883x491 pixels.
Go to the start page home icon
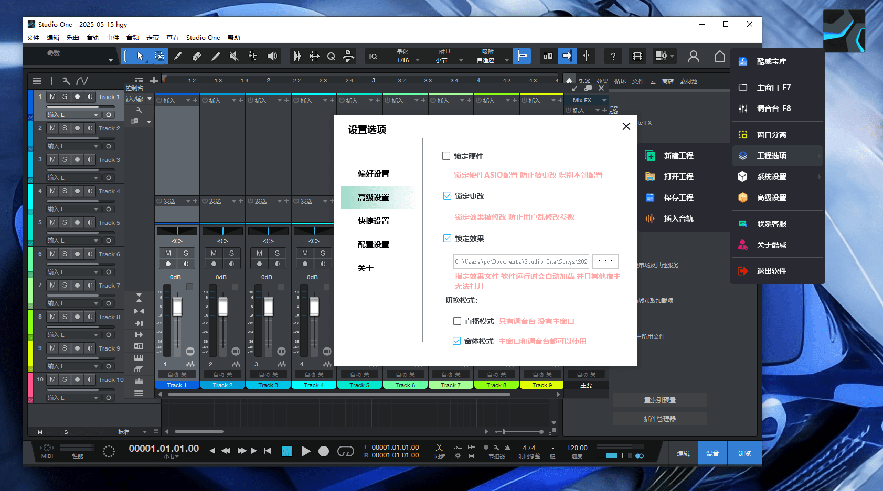[720, 56]
